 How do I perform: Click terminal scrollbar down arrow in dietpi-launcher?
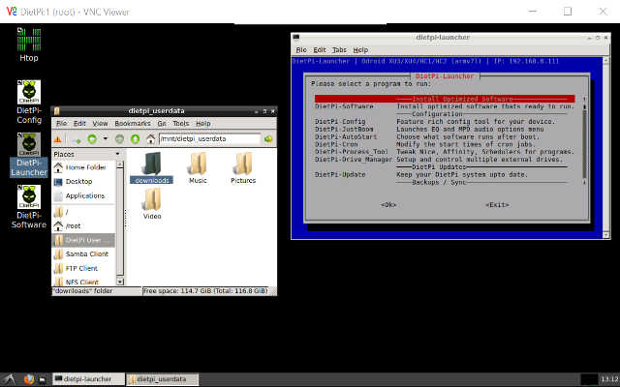(x=605, y=235)
